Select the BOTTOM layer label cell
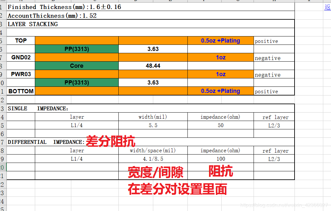Viewport: 331px width, 211px height. [21, 91]
